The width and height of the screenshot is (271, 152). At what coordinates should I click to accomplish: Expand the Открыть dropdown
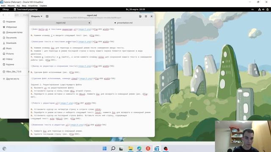click(x=37, y=16)
